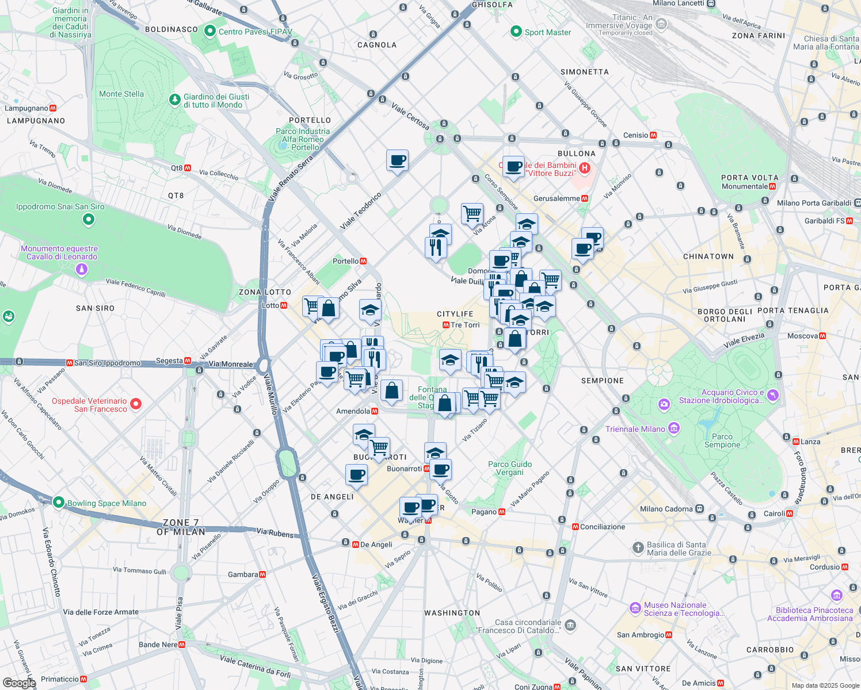Click the Google logo
The width and height of the screenshot is (861, 690).
(x=19, y=683)
